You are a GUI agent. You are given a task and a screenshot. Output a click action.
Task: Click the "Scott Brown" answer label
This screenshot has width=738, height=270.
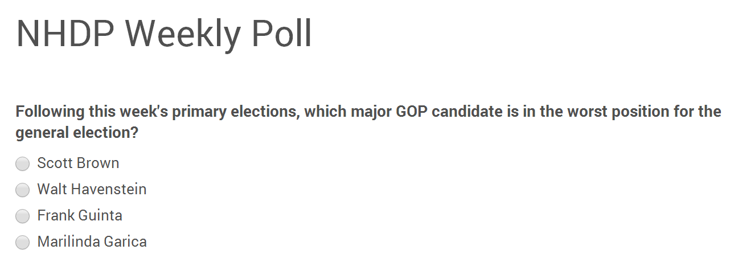pyautogui.click(x=78, y=163)
